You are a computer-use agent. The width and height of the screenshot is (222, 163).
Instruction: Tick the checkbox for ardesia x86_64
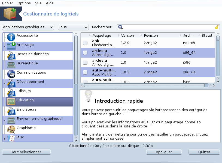(85, 52)
